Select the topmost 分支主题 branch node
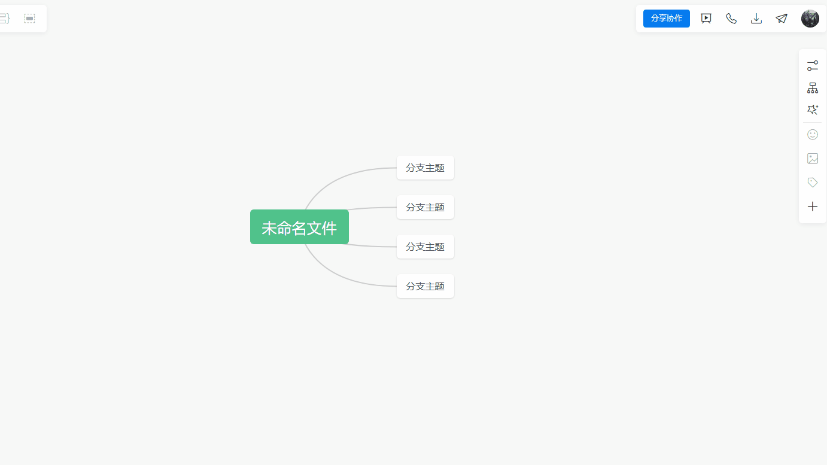Image resolution: width=827 pixels, height=465 pixels. [x=425, y=168]
